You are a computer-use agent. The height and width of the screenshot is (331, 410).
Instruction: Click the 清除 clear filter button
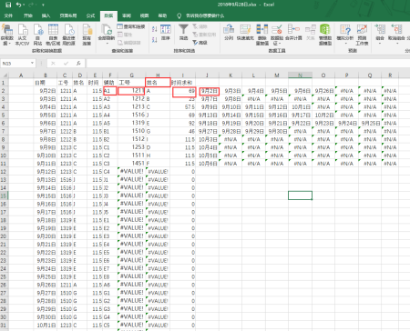(x=200, y=26)
